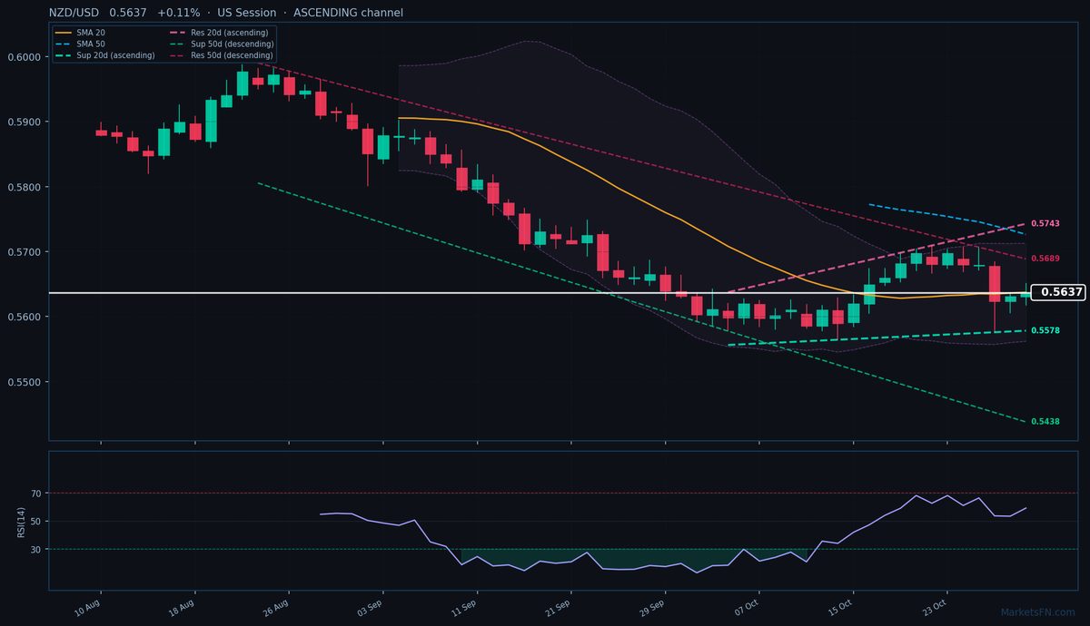Click the 0.5500 price axis label

click(26, 382)
